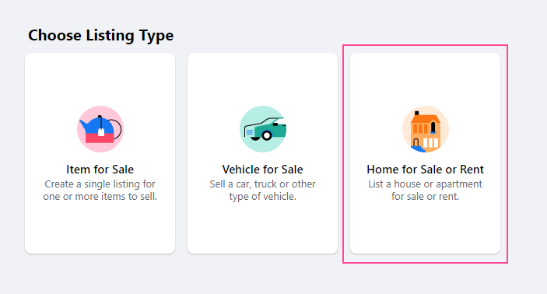Click the car wheel in vehicle icon
This screenshot has height=294, width=547.
tap(267, 135)
